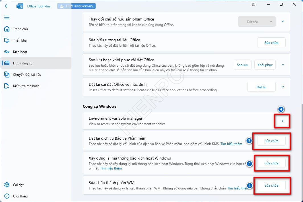Select the 'Office Tool Plus' title text
This screenshot has width=303, height=202.
tap(39, 6)
